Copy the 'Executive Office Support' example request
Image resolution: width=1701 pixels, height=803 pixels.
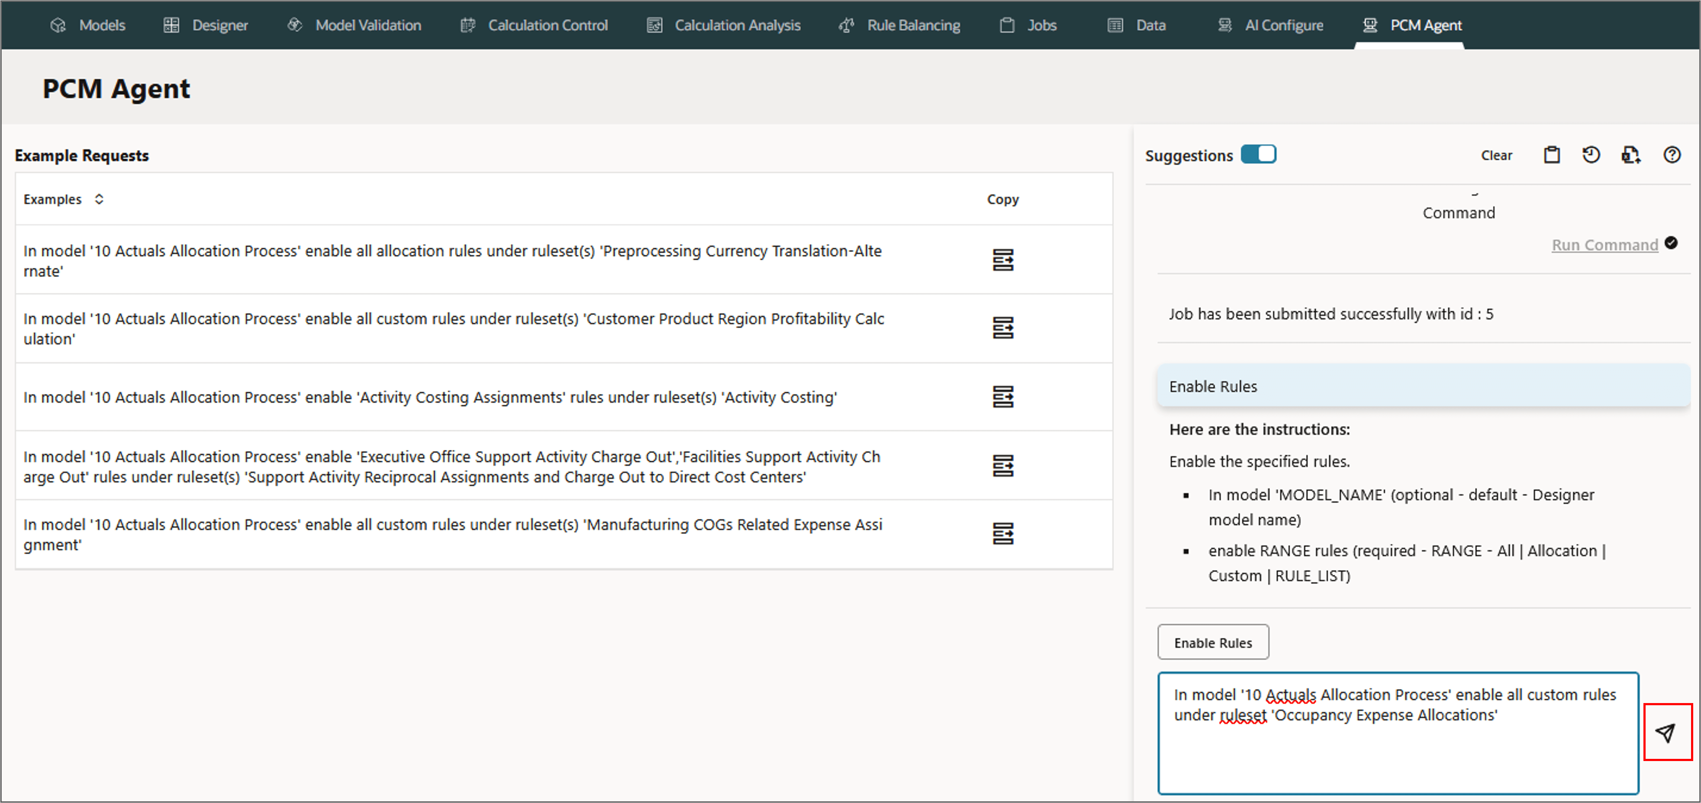coord(1002,466)
